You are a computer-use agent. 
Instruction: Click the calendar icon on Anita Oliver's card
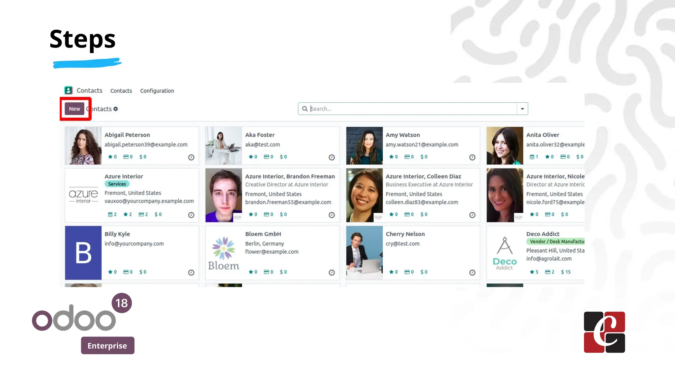pos(532,157)
